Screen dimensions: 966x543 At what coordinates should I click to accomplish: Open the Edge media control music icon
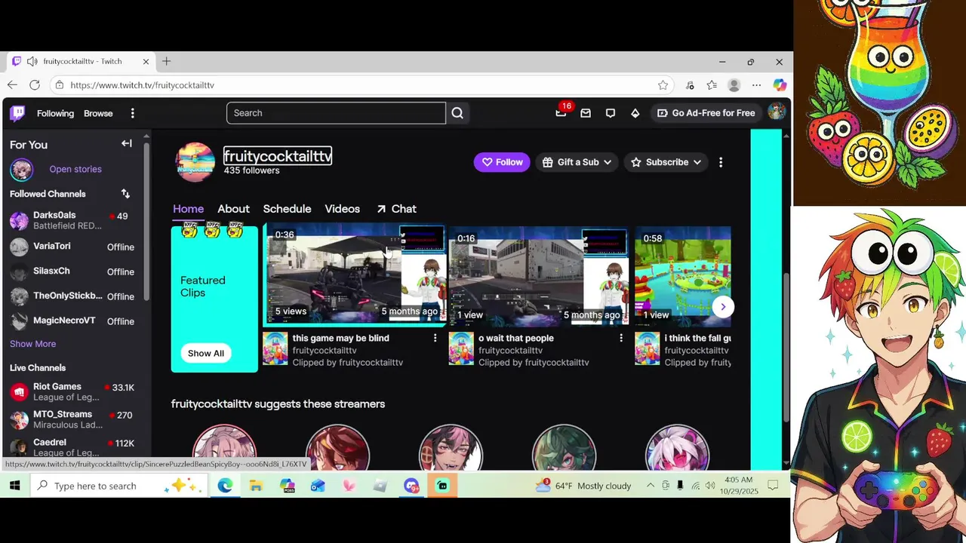690,85
